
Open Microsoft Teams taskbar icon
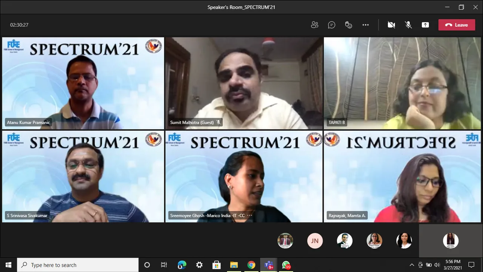269,265
